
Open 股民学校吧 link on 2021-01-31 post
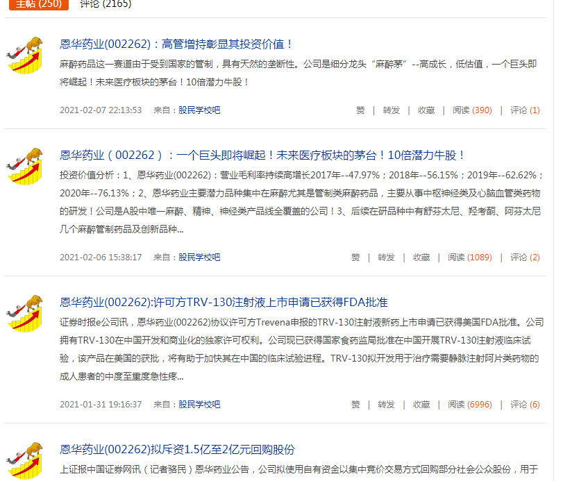[x=199, y=405]
